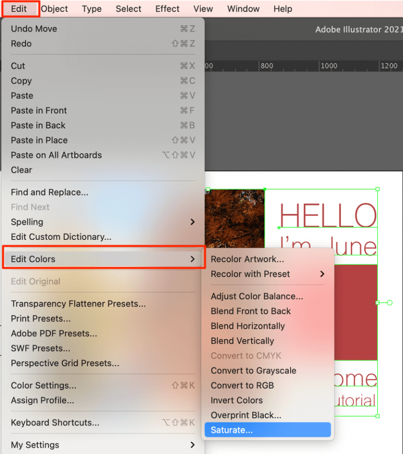
Task: Open Adobe PDF Presets
Action: 103,333
